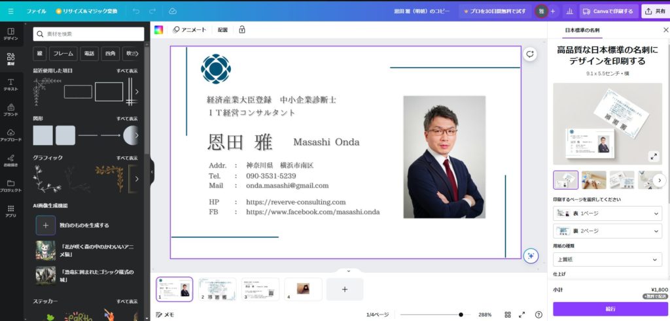Screen dimensions: 670x321
Task: Collapse the page thumbnails strip
Action: tap(348, 271)
